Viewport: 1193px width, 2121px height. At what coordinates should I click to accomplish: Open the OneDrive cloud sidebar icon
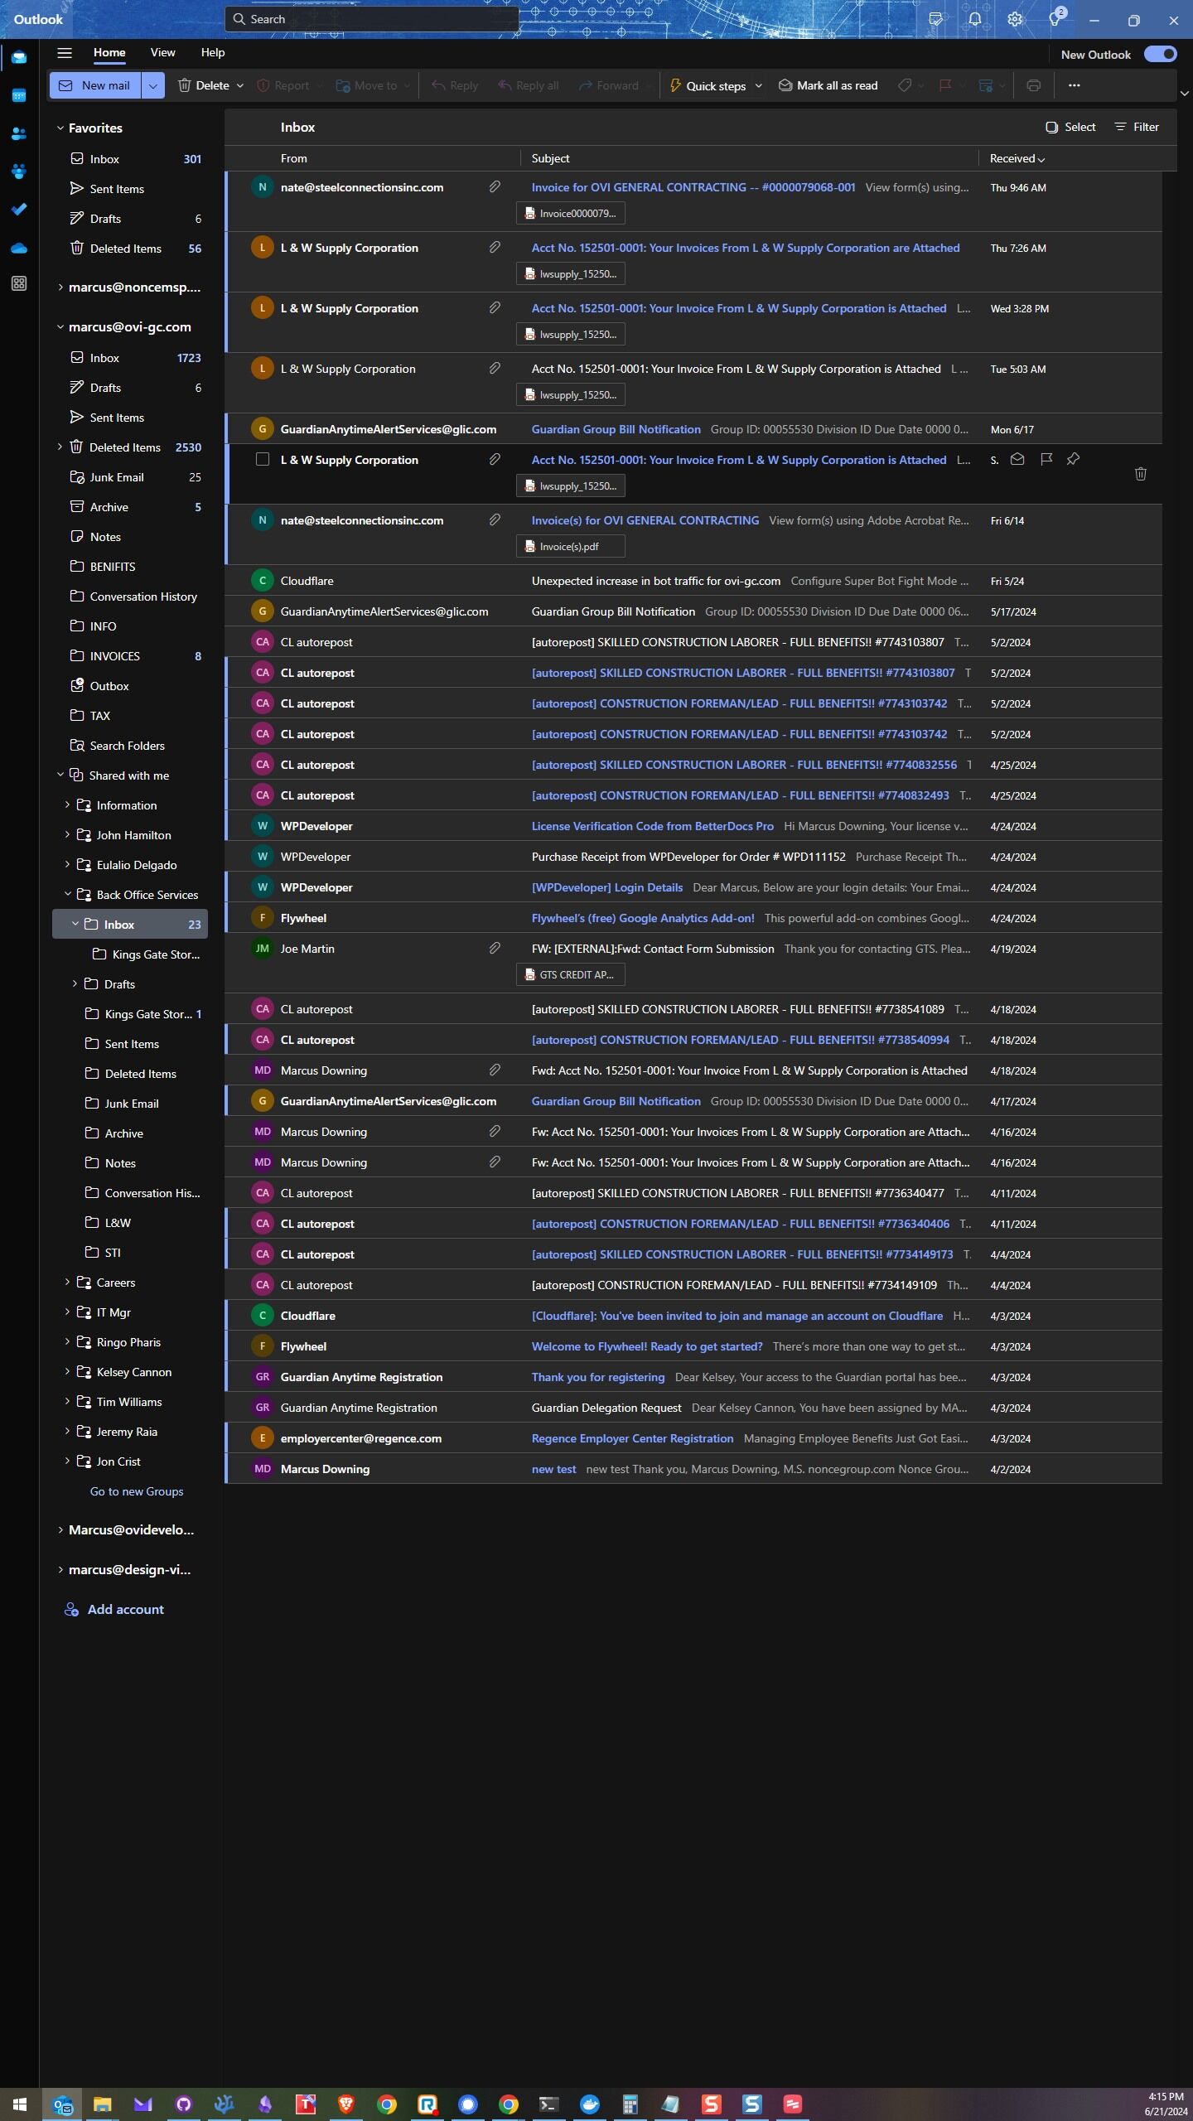tap(19, 248)
